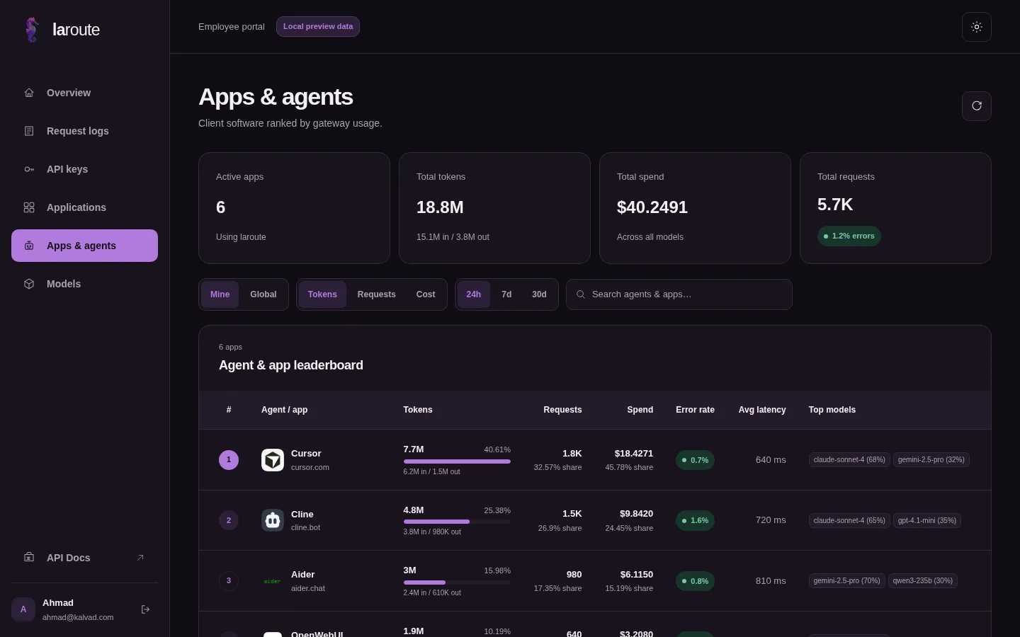Screen dimensions: 1020x637
Task: Open Request logs page
Action: point(84,131)
